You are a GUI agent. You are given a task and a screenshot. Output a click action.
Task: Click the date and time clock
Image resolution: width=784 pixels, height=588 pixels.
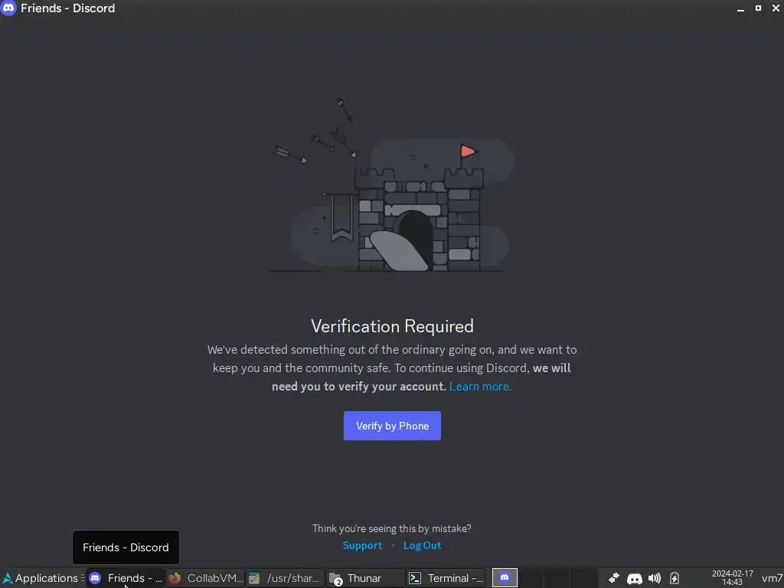coord(732,578)
